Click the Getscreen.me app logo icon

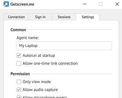click(x=6, y=4)
